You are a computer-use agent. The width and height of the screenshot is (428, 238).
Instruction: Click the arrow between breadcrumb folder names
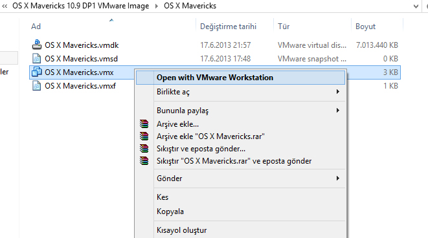[157, 6]
